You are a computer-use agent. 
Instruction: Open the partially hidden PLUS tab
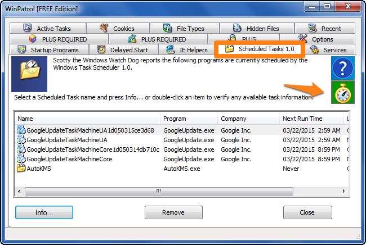point(243,38)
